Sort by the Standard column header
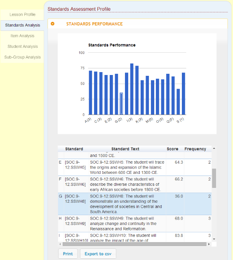233x260 pixels. click(x=74, y=149)
